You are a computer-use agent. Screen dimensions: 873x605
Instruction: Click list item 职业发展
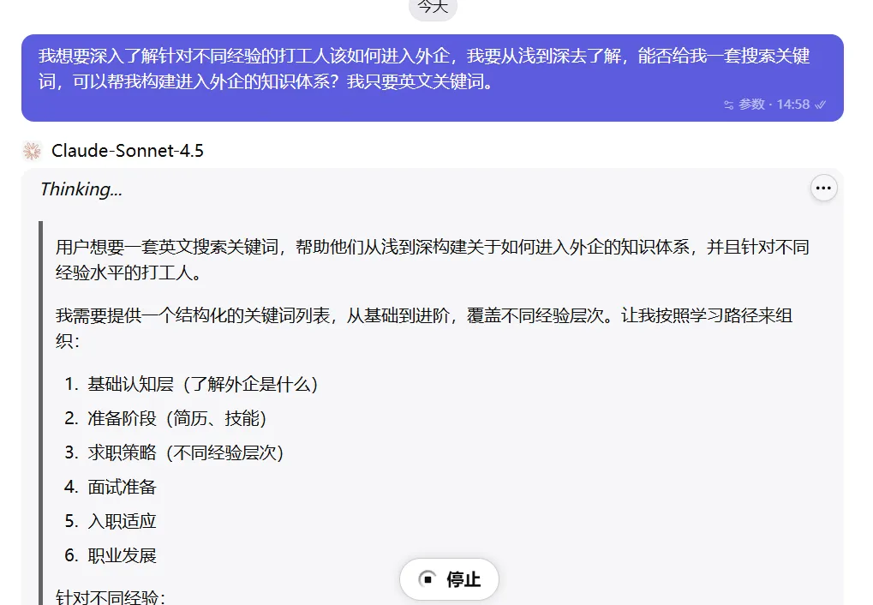[122, 555]
